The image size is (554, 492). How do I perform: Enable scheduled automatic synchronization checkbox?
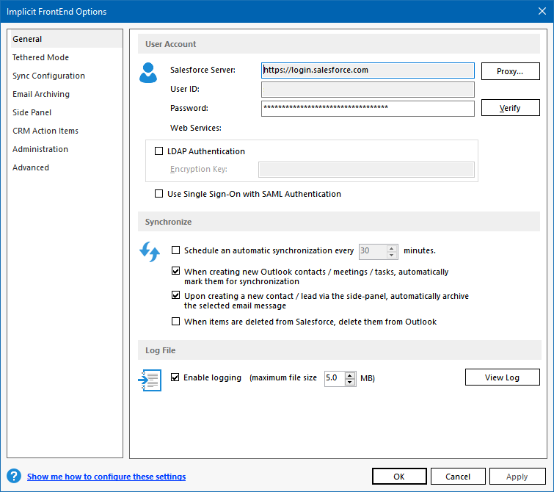click(x=175, y=250)
